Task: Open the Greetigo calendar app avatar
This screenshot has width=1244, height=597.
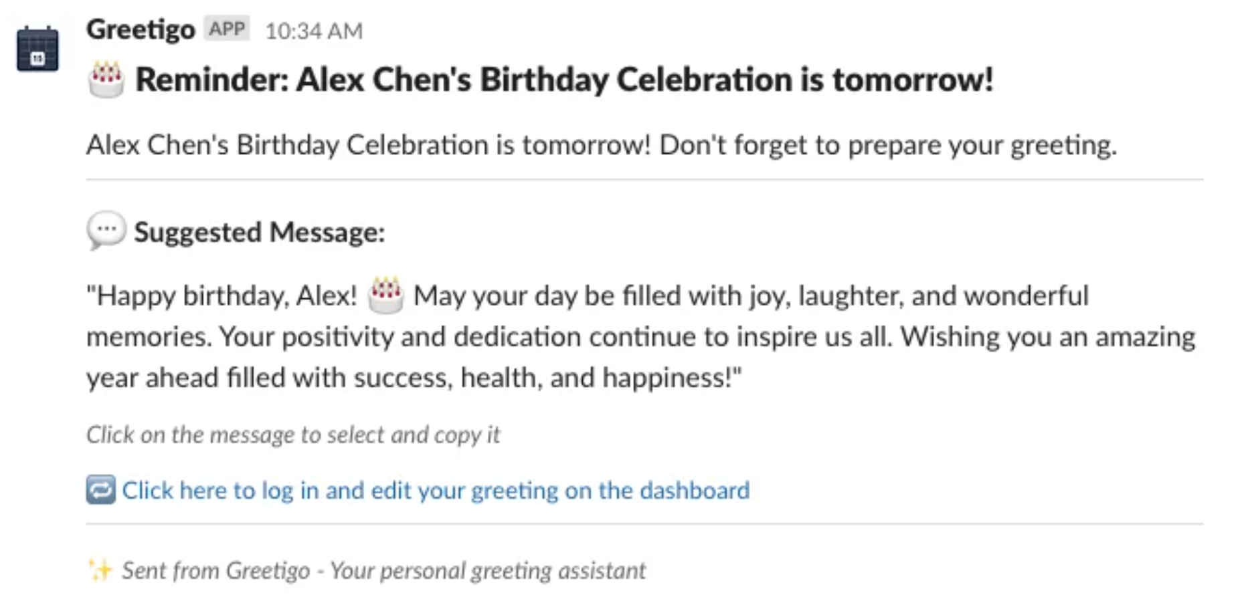Action: click(37, 49)
